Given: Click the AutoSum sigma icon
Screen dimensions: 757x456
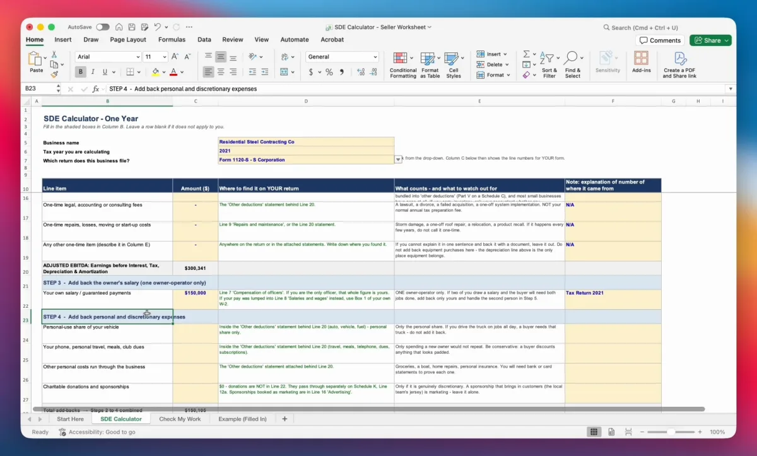Looking at the screenshot, I should pos(526,54).
